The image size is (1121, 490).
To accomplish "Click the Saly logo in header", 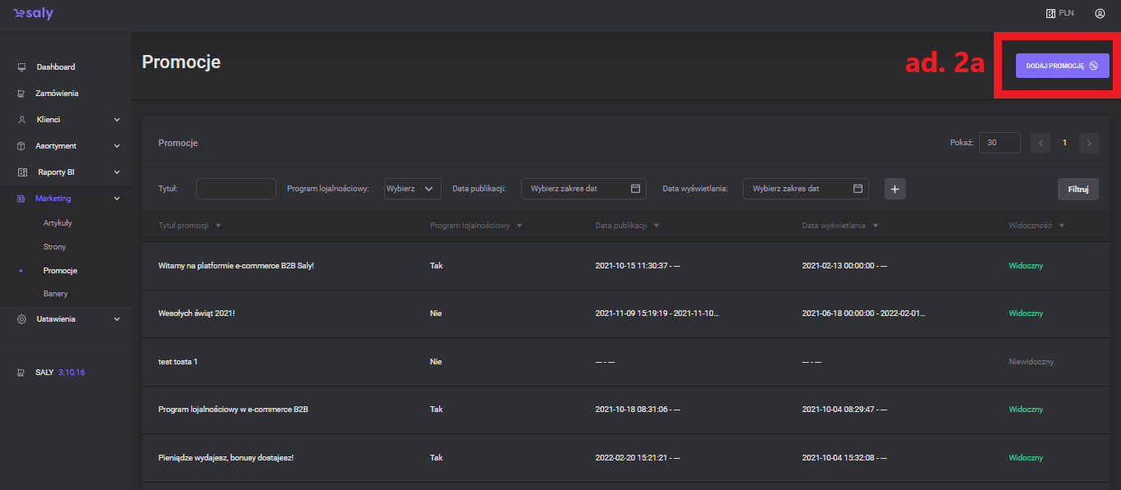I will coord(33,14).
